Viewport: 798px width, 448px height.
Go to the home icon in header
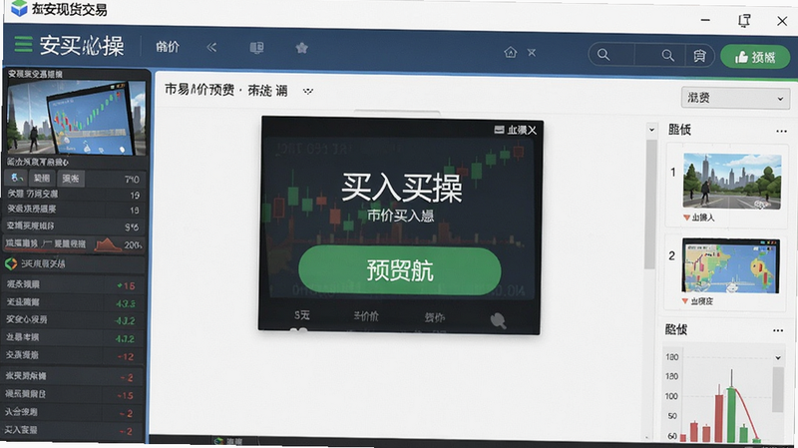point(511,52)
